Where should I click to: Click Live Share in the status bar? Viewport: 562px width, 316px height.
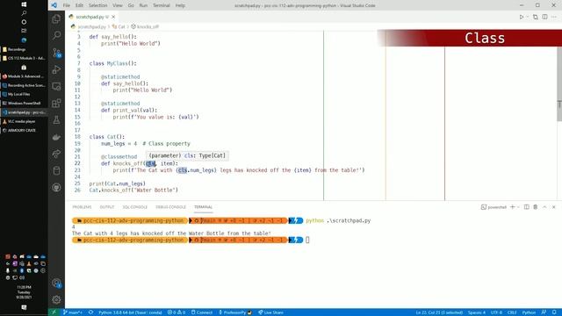[x=271, y=312]
